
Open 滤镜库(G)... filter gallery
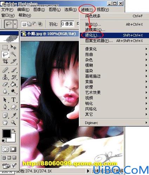click(x=114, y=30)
